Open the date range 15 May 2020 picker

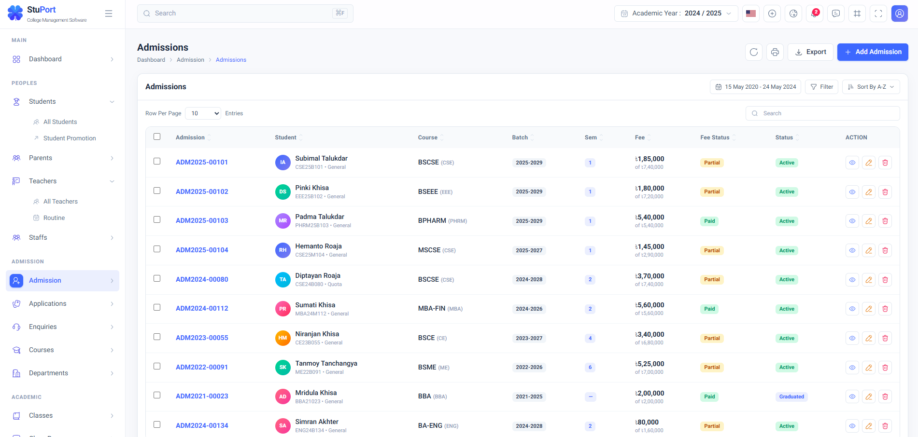click(x=755, y=87)
